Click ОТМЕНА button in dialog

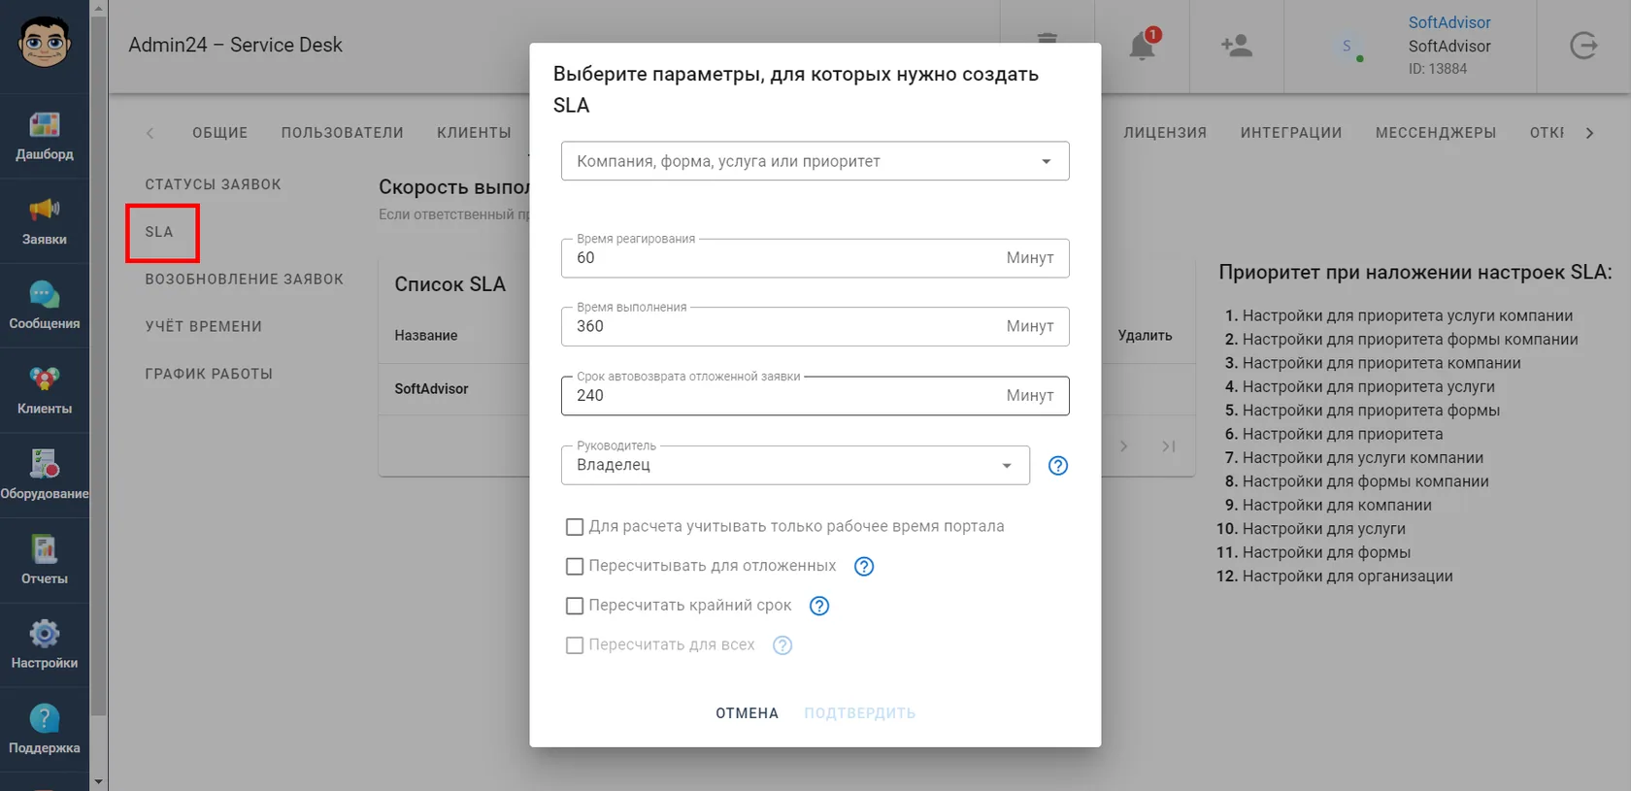tap(748, 713)
